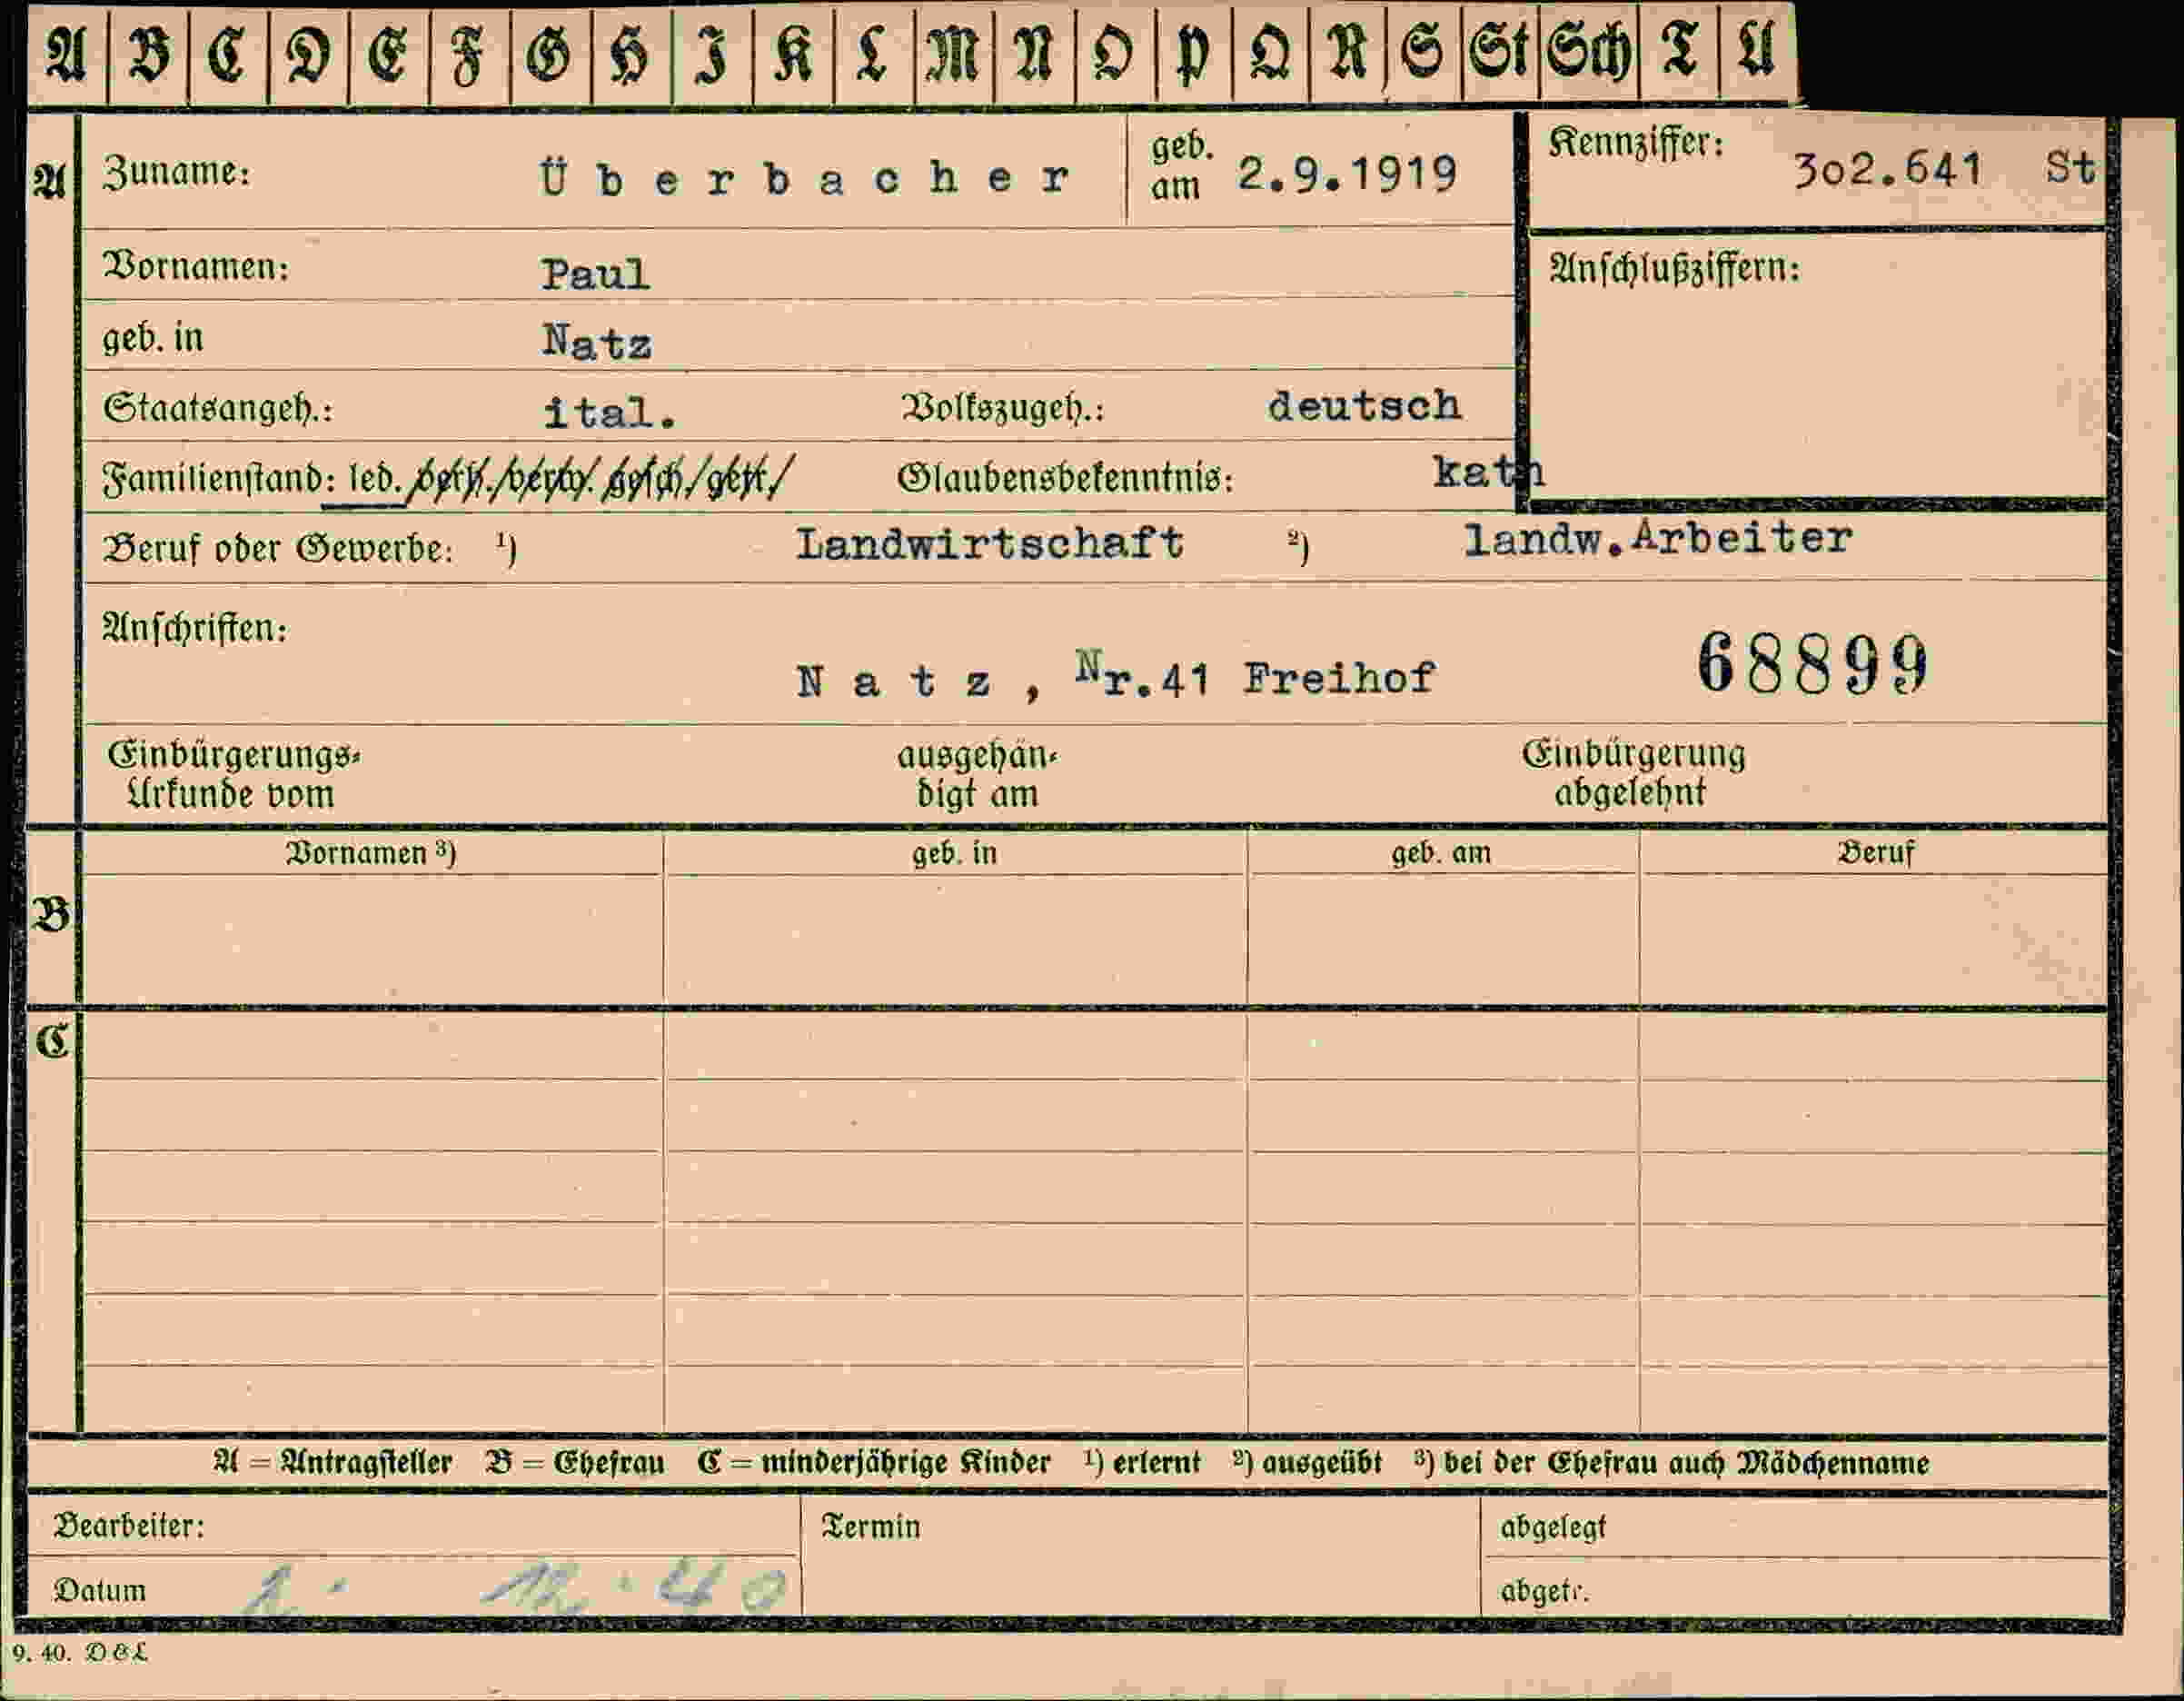The width and height of the screenshot is (2184, 1701).
Task: Click the Kennziffer number '302.641'
Action: coord(1886,170)
